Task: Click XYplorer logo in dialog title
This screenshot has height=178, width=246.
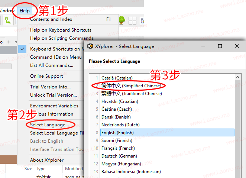Action: coord(90,46)
